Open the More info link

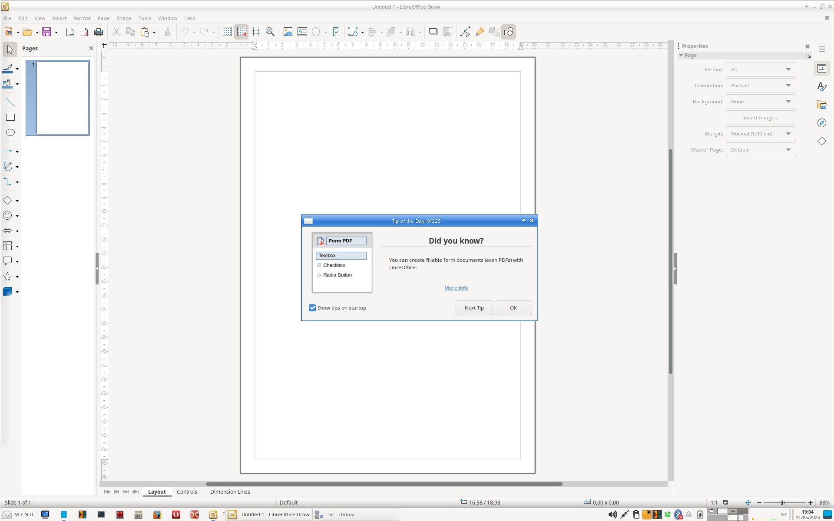(x=456, y=288)
